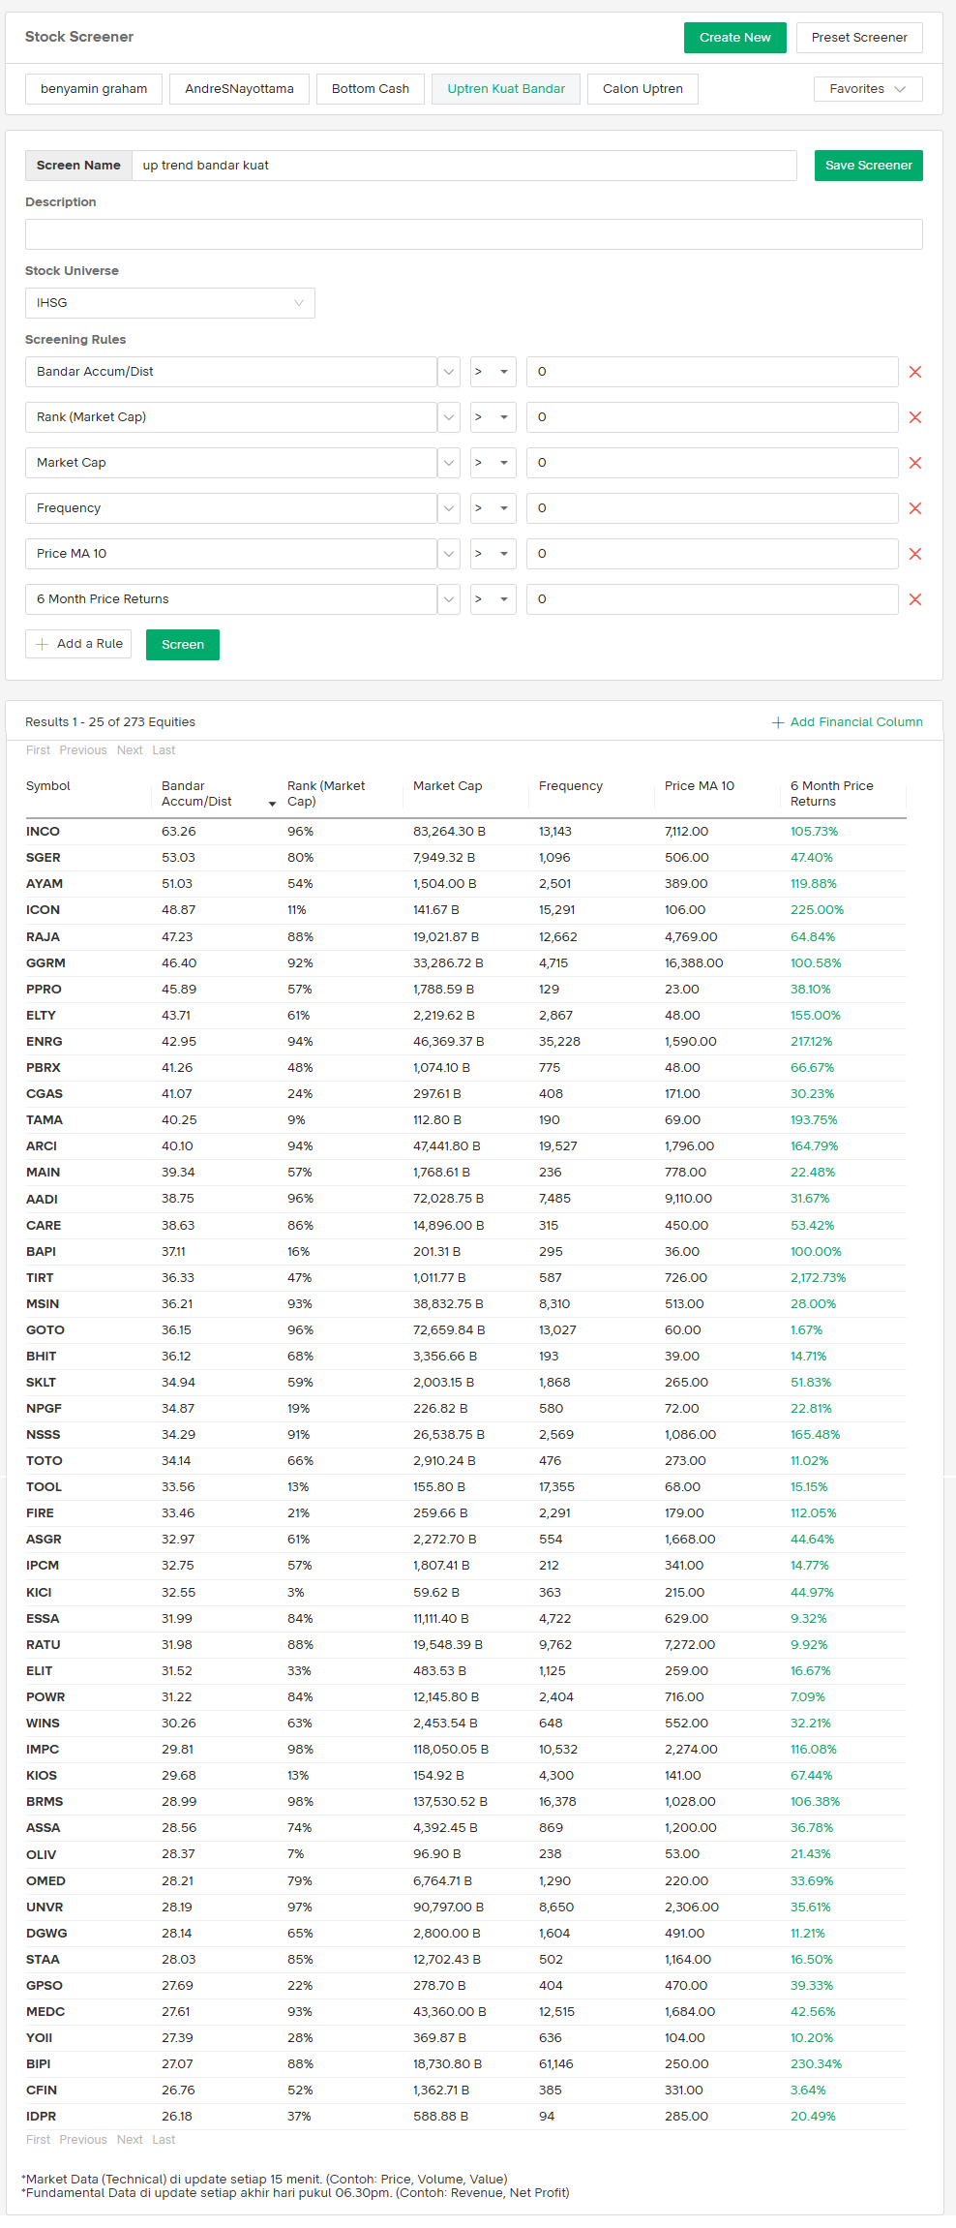Remove the Price MA 10 rule
The image size is (956, 2228).
914,554
